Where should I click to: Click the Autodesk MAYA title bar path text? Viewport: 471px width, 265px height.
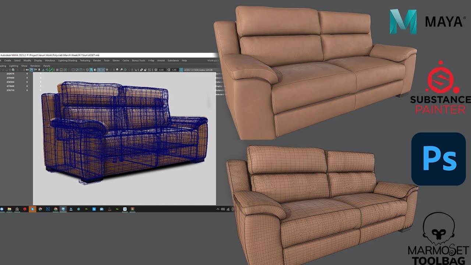click(x=50, y=55)
